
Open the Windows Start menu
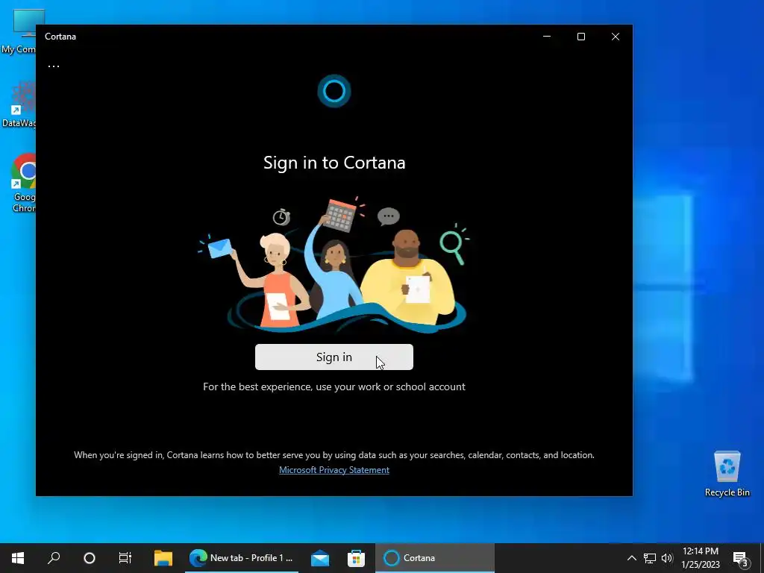[x=18, y=558]
